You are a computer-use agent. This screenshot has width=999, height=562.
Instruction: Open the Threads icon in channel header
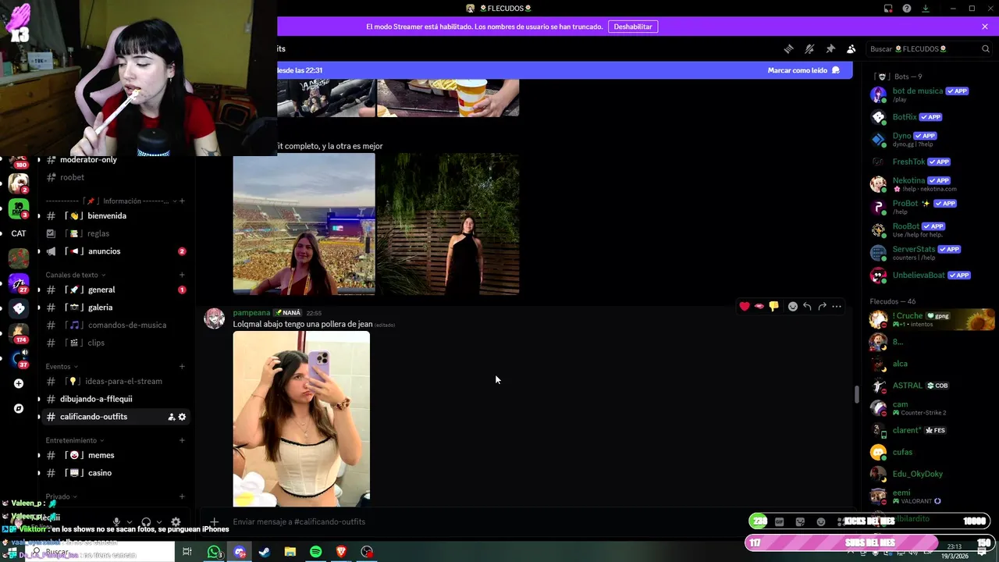coord(788,48)
